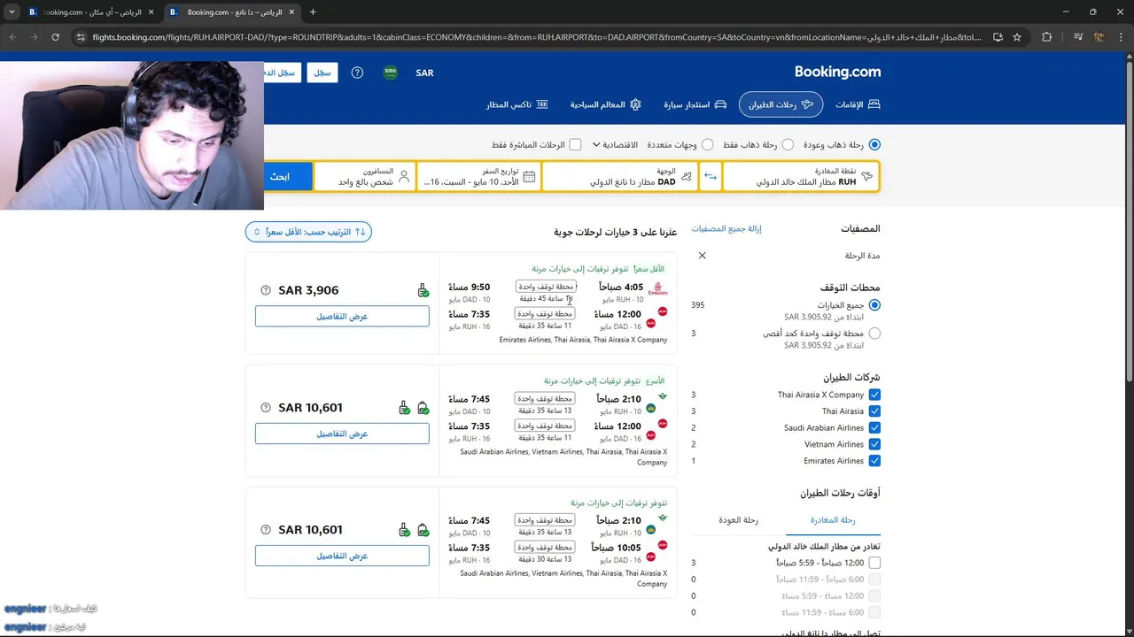The width and height of the screenshot is (1134, 637).
Task: Swap departure and destination airports
Action: point(711,176)
